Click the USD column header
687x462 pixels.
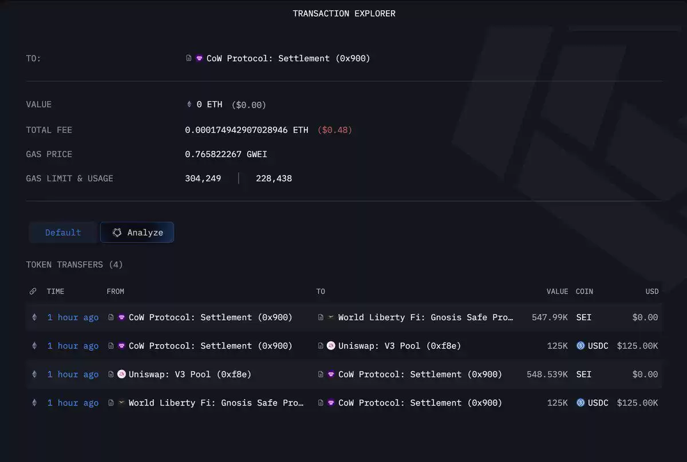pyautogui.click(x=652, y=292)
